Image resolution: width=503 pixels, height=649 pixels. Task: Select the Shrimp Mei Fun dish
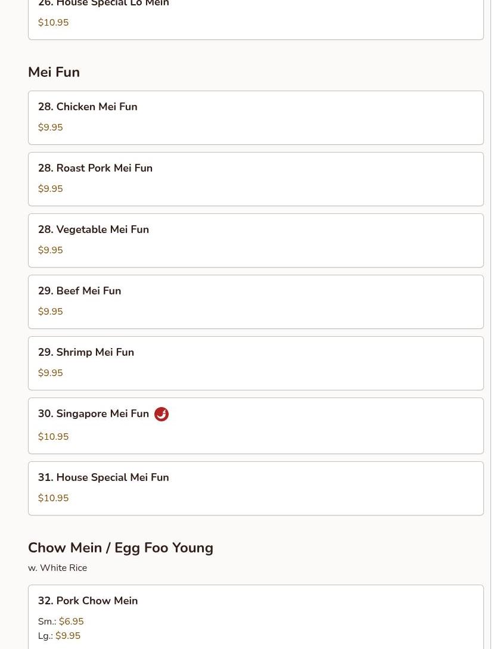tap(86, 352)
